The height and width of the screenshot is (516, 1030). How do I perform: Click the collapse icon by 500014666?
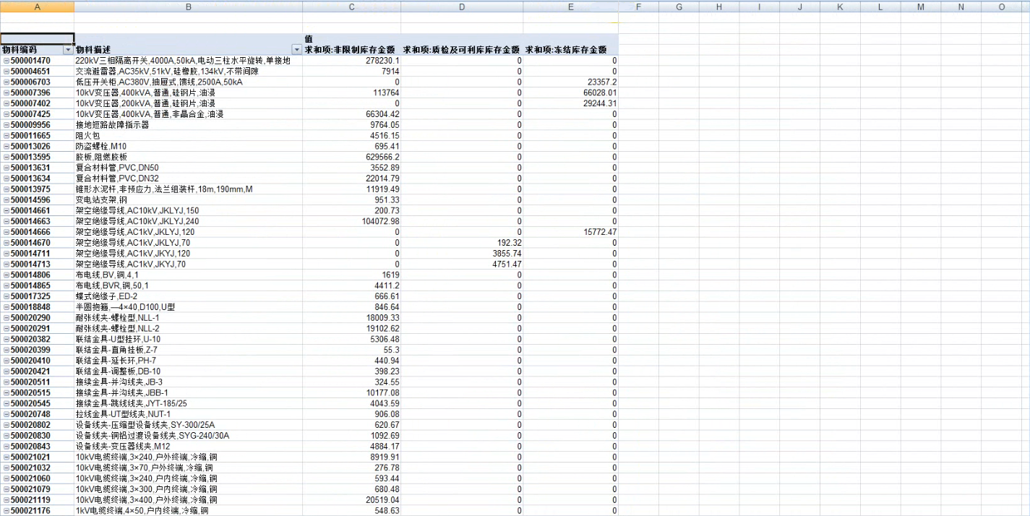click(x=7, y=232)
